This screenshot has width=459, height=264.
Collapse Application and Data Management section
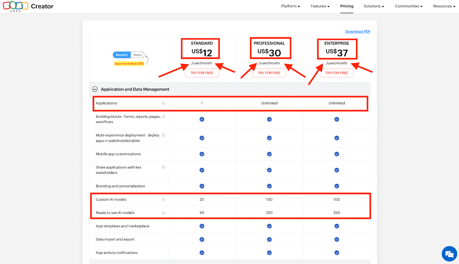click(x=95, y=89)
